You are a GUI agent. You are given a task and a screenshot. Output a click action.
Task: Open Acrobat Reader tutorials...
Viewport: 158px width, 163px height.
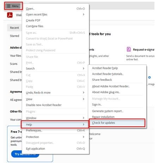pyautogui.click(x=117, y=74)
